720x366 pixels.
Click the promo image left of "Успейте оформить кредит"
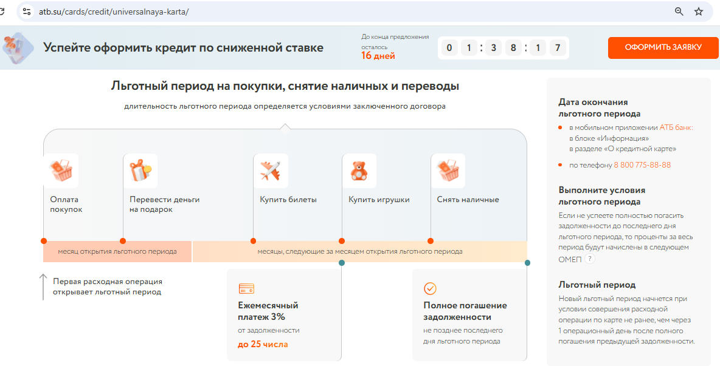tap(16, 48)
